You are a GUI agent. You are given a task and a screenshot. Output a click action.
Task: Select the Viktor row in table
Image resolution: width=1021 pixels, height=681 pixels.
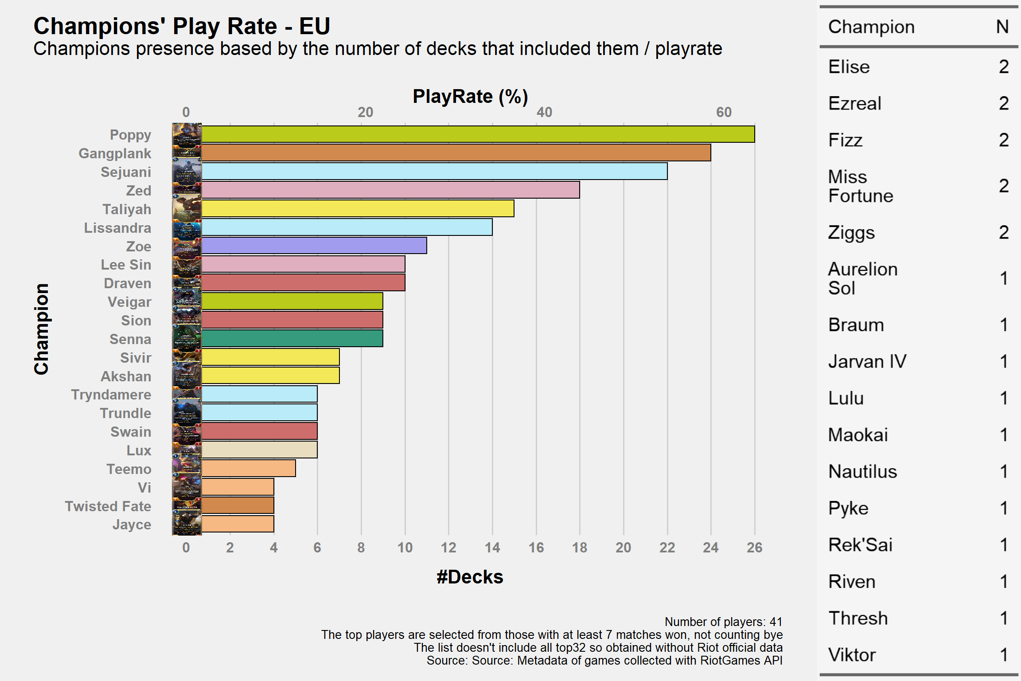[919, 655]
